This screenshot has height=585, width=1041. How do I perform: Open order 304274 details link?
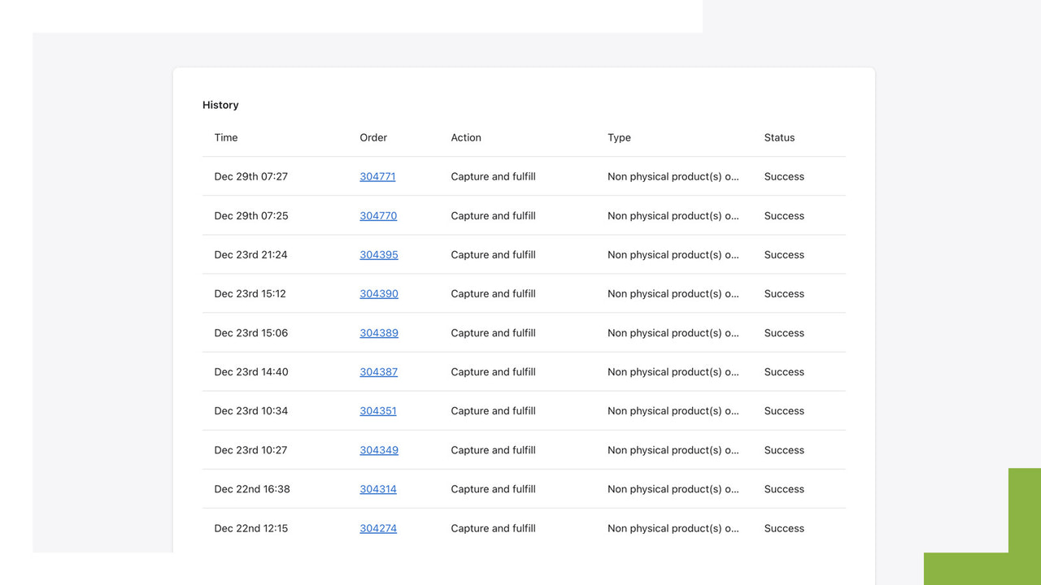tap(377, 527)
